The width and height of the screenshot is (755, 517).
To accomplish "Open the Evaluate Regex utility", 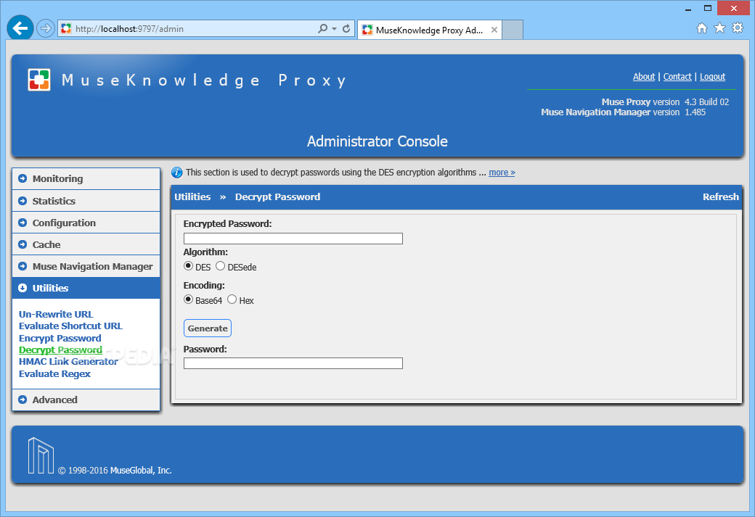I will click(x=54, y=373).
